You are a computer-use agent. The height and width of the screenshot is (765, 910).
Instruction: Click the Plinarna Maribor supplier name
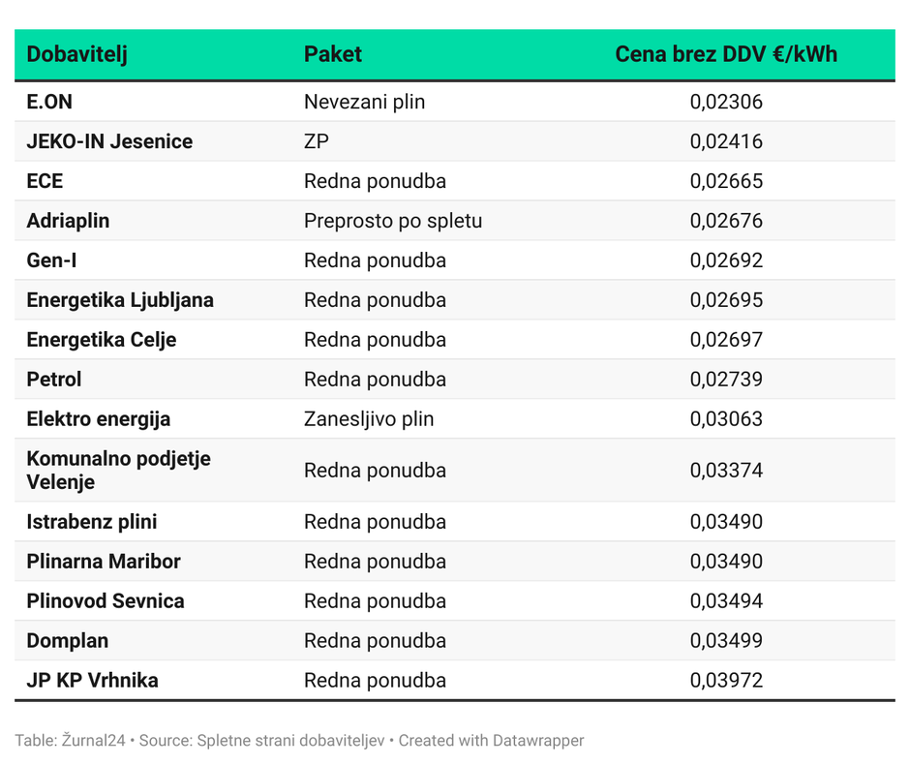(x=104, y=562)
